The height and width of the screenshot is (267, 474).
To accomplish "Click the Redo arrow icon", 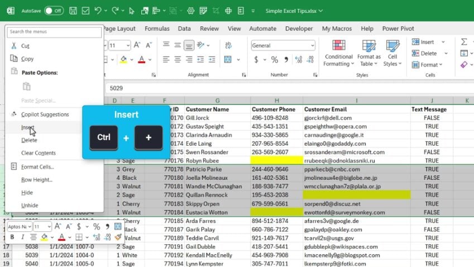I will point(115,11).
